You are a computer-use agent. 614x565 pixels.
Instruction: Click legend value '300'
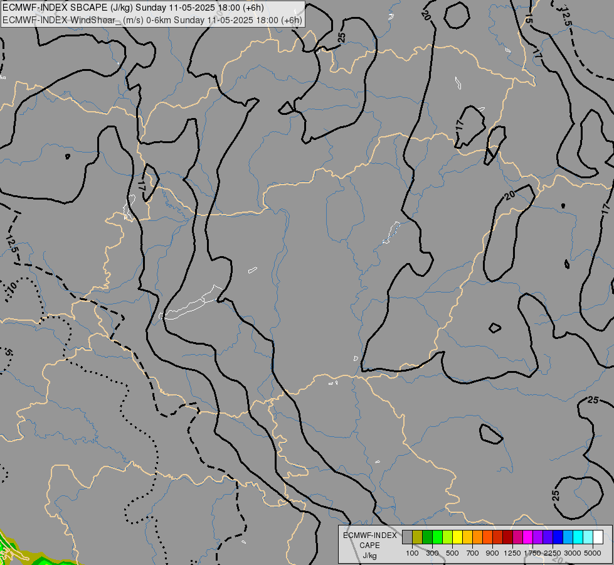tap(432, 553)
